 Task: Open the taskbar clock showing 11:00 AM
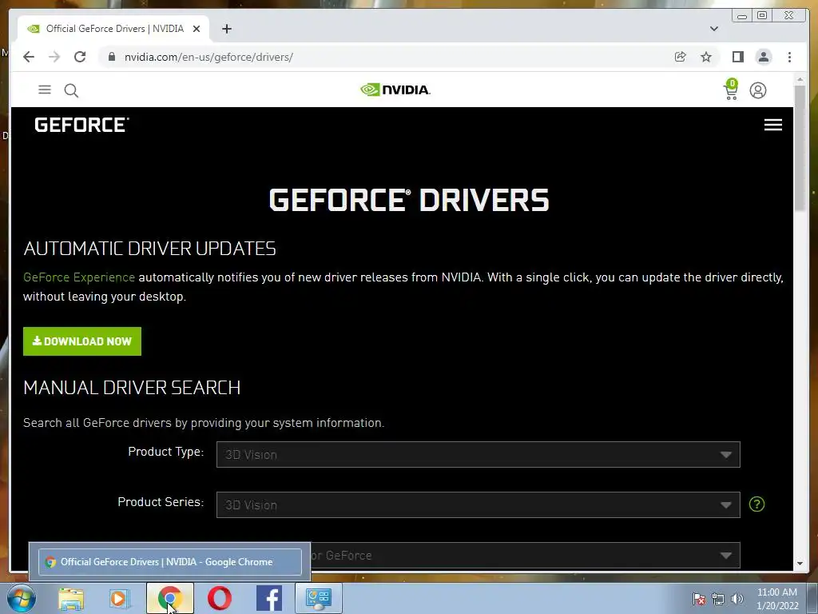point(777,599)
